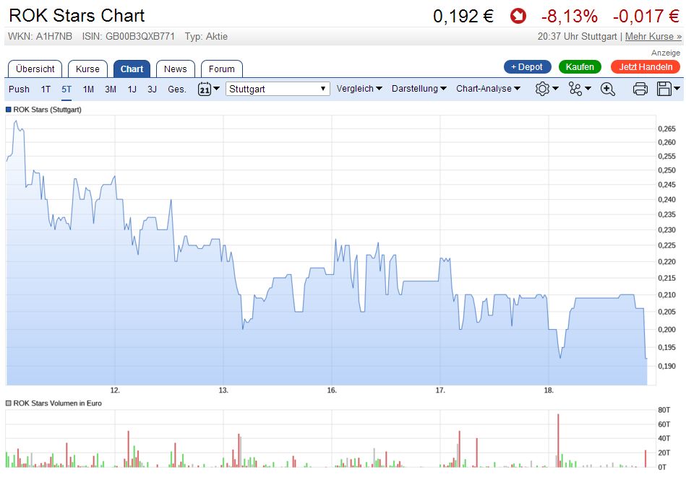Expand the Vergleich dropdown
This screenshot has width=686, height=477.
click(x=359, y=89)
